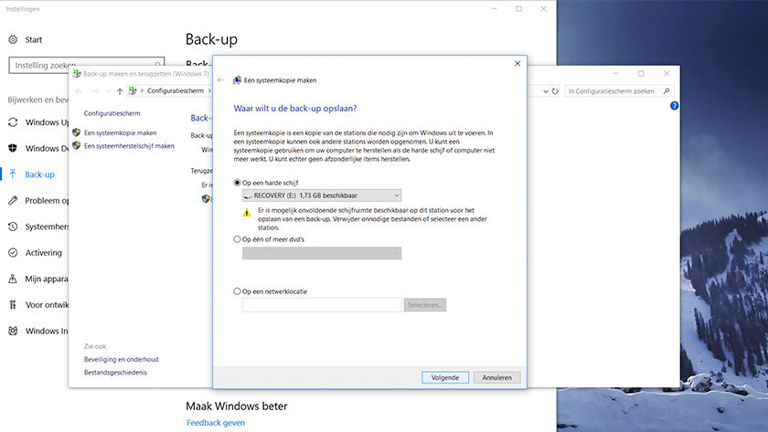Select the 'Op een harde schijf' option
The image size is (768, 432).
click(238, 184)
